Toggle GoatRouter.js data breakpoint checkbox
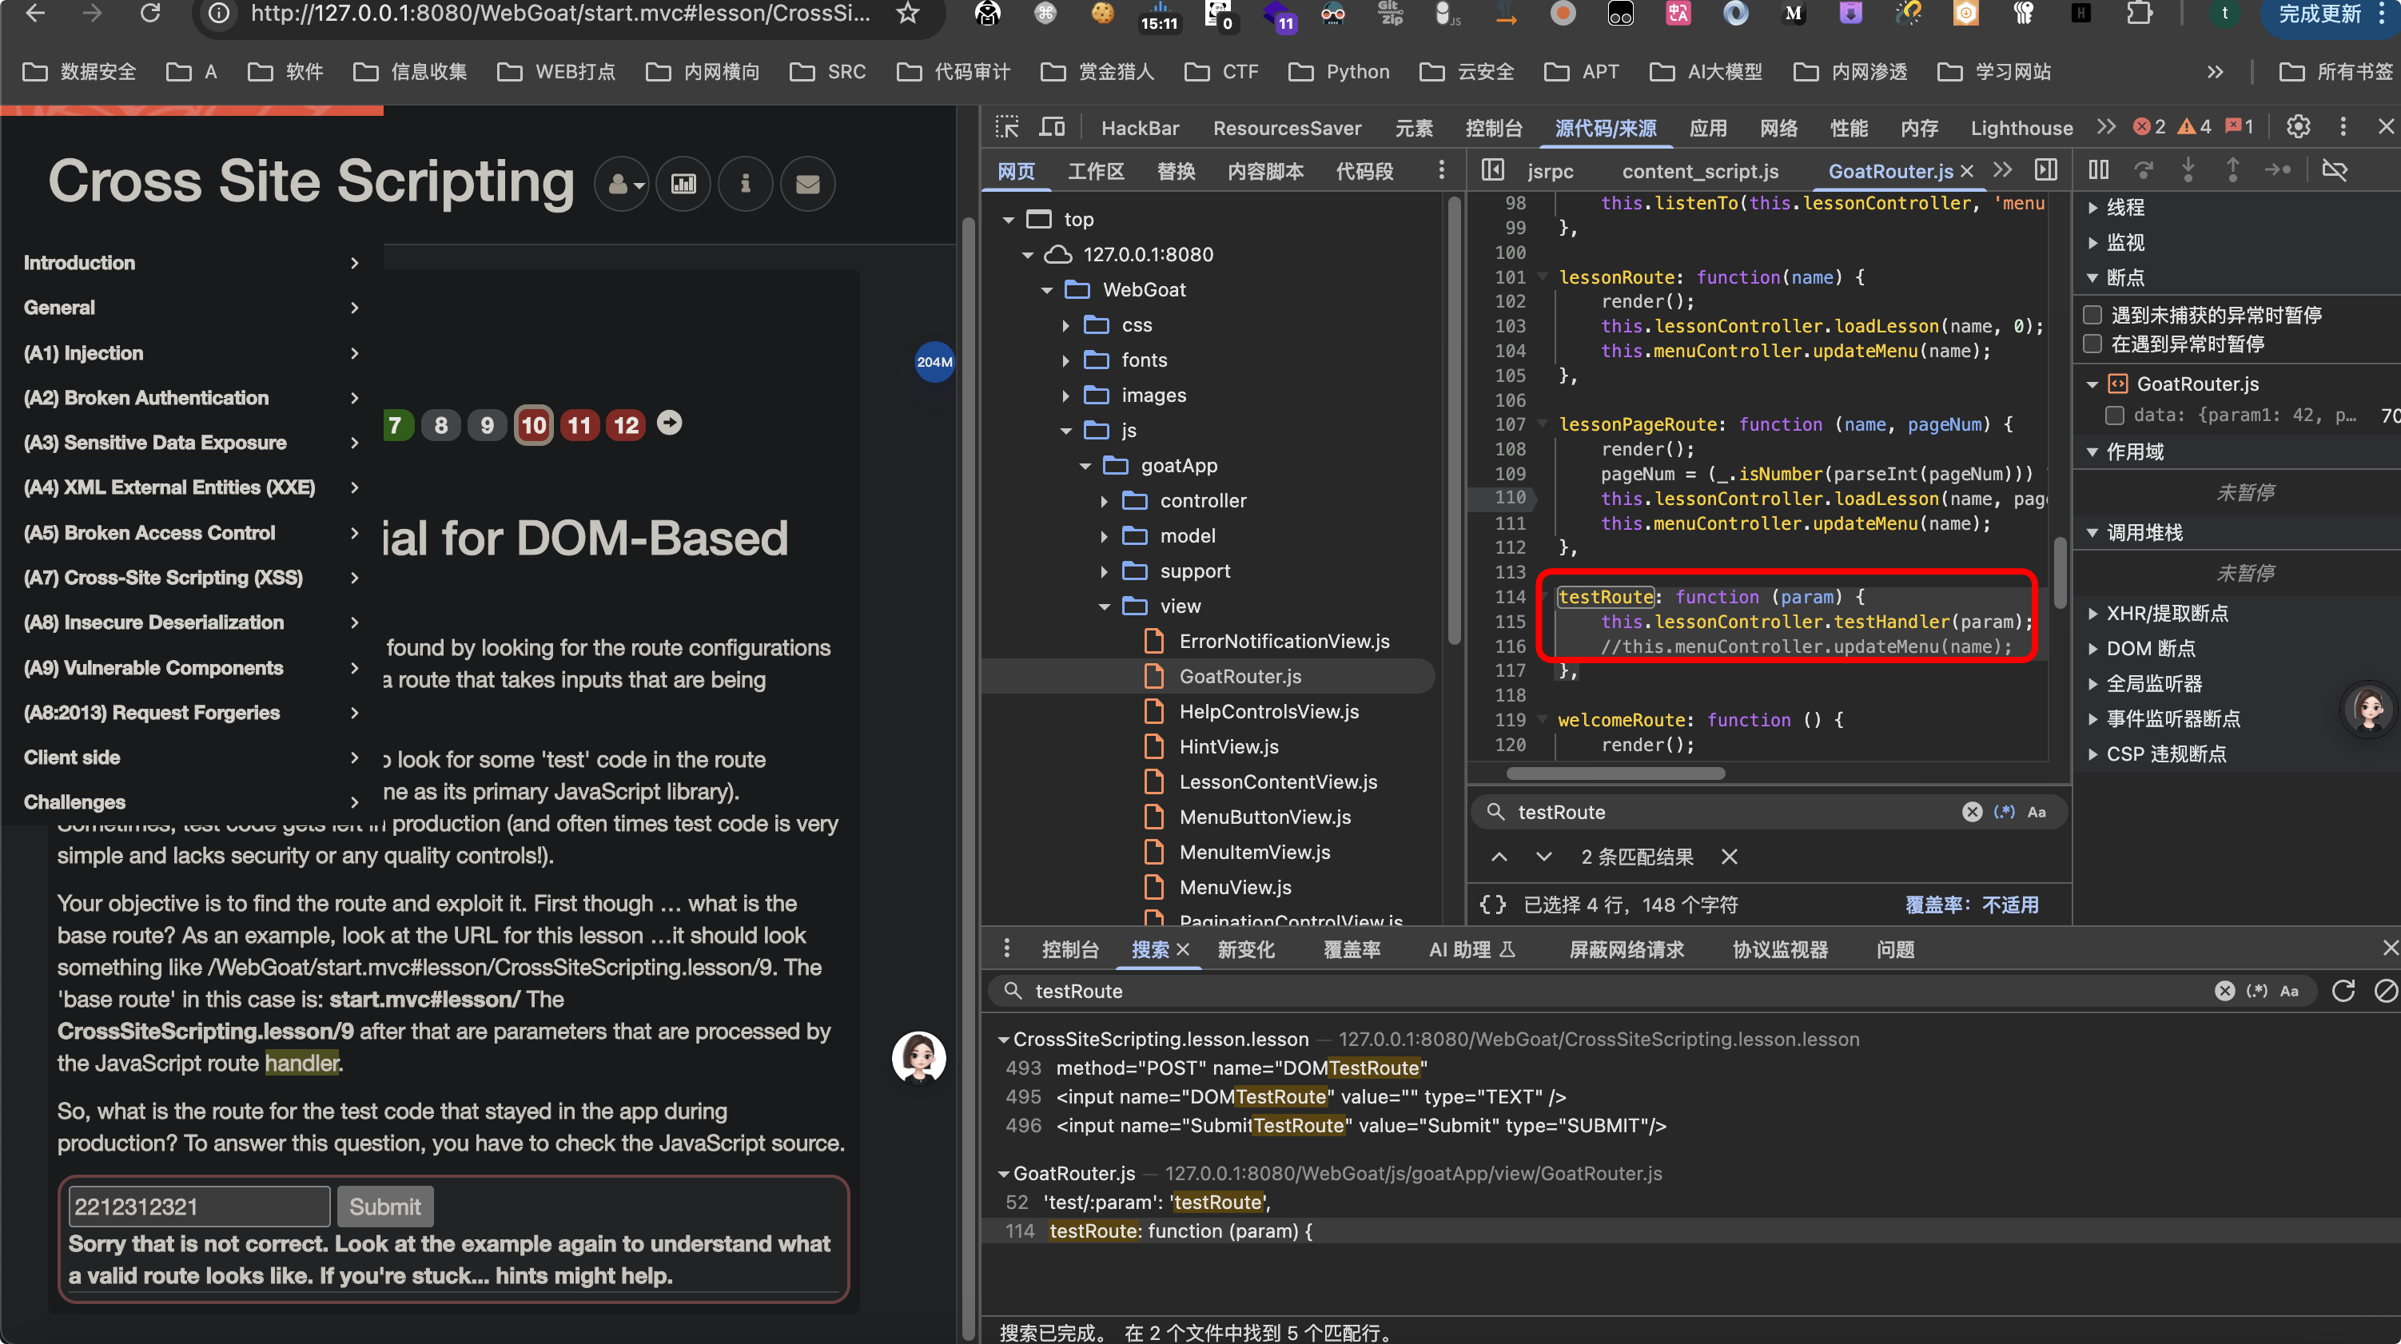Viewport: 2401px width, 1344px height. [x=2115, y=415]
